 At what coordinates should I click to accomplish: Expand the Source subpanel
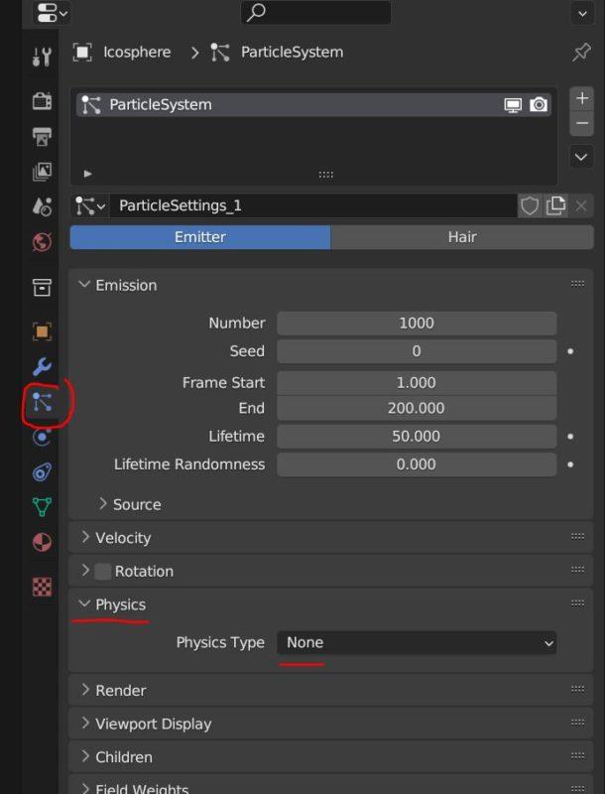point(103,504)
